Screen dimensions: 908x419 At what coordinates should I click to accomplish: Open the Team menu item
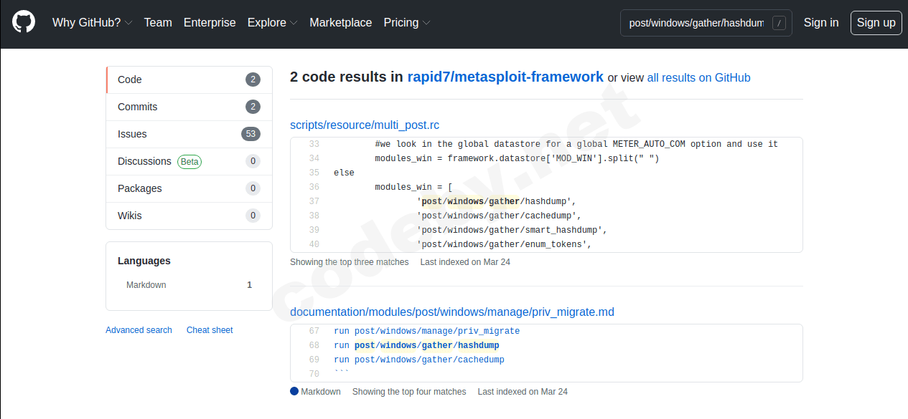tap(158, 22)
